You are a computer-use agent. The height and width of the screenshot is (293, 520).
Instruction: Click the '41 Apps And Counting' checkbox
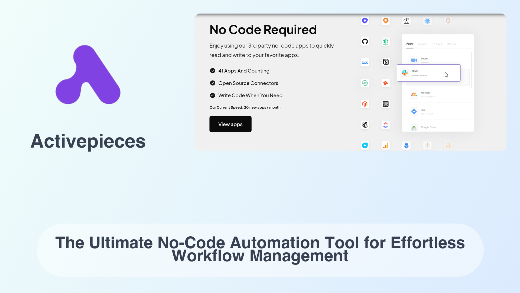tap(213, 71)
